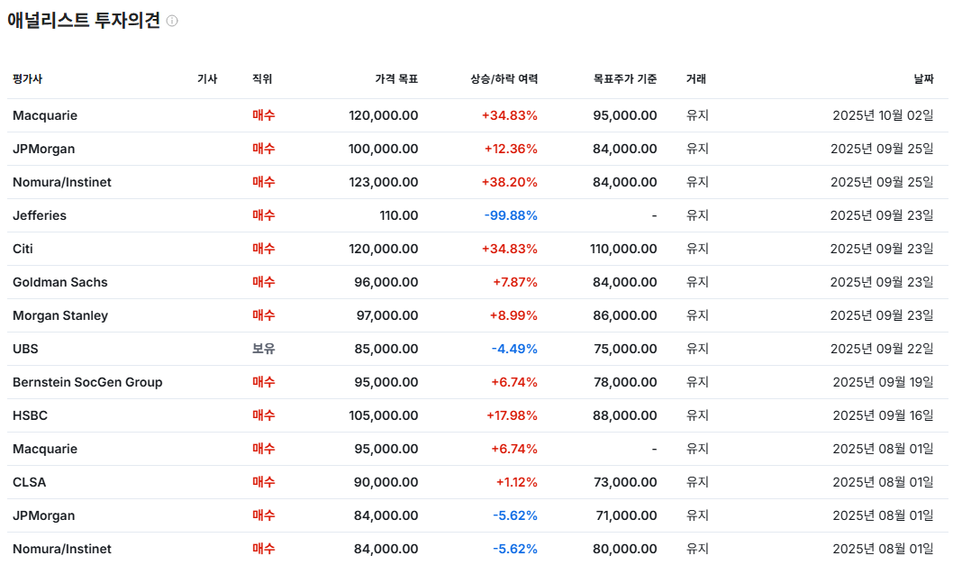Click the date 2025년 09월 22일

[x=882, y=349]
